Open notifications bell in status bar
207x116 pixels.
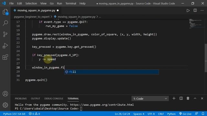[x=203, y=114]
